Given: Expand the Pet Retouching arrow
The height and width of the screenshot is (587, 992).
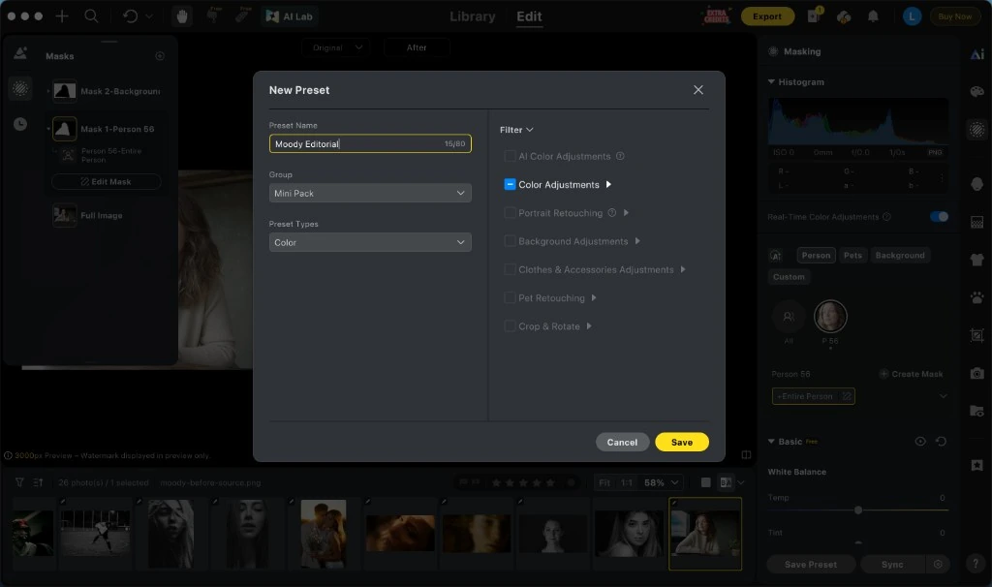Looking at the screenshot, I should (x=594, y=297).
